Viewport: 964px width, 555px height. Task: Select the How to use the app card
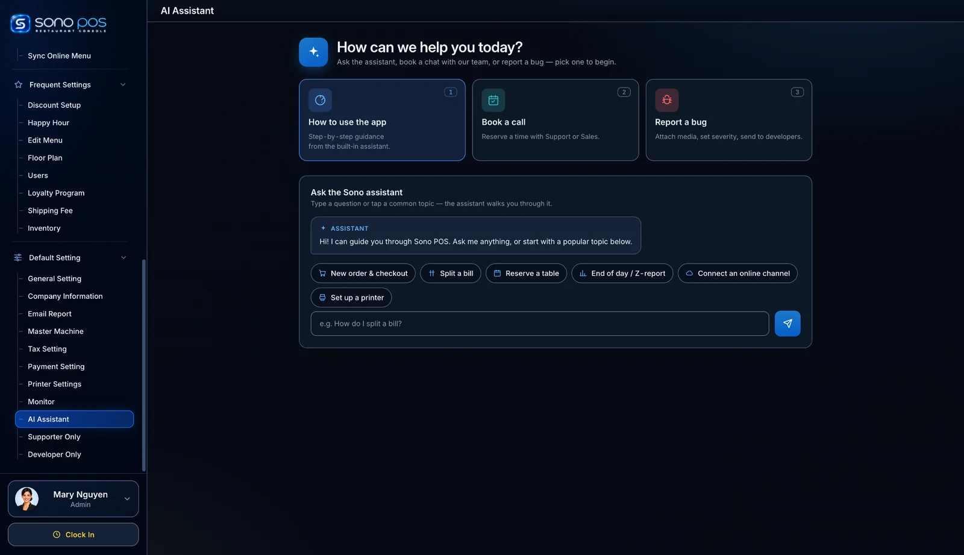pyautogui.click(x=382, y=120)
